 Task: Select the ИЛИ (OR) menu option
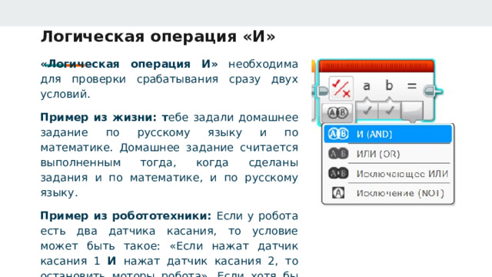[x=387, y=154]
